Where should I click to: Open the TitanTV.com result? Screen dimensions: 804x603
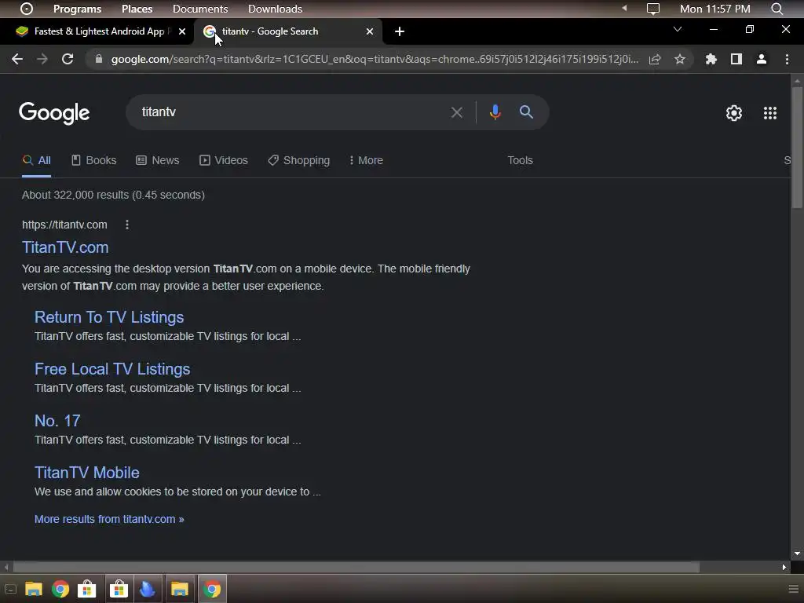[65, 247]
